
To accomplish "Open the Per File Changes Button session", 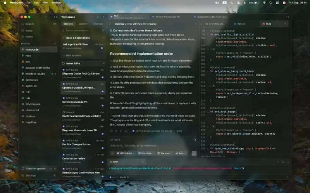I will click(x=83, y=144).
